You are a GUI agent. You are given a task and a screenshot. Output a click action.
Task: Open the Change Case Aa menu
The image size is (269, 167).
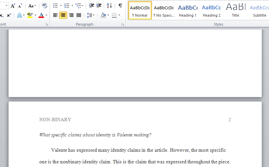click(x=32, y=6)
